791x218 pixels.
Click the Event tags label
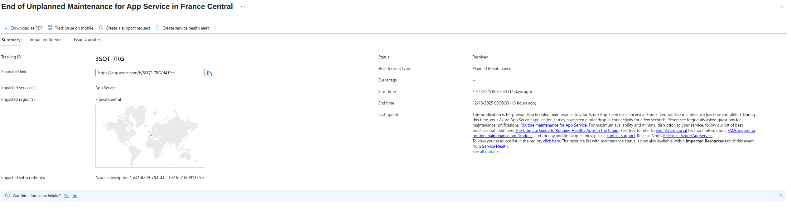pos(387,80)
